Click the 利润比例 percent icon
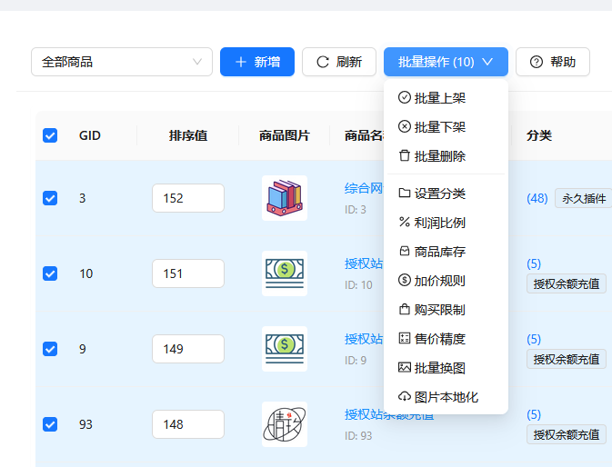This screenshot has height=467, width=612. click(x=405, y=223)
